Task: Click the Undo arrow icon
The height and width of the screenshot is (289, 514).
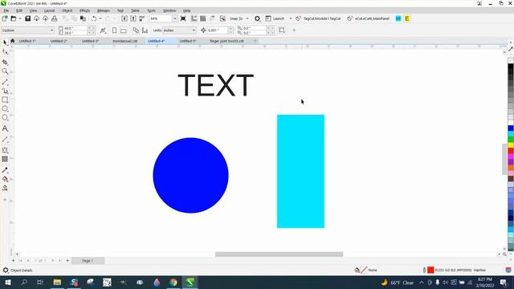Action: click(94, 18)
